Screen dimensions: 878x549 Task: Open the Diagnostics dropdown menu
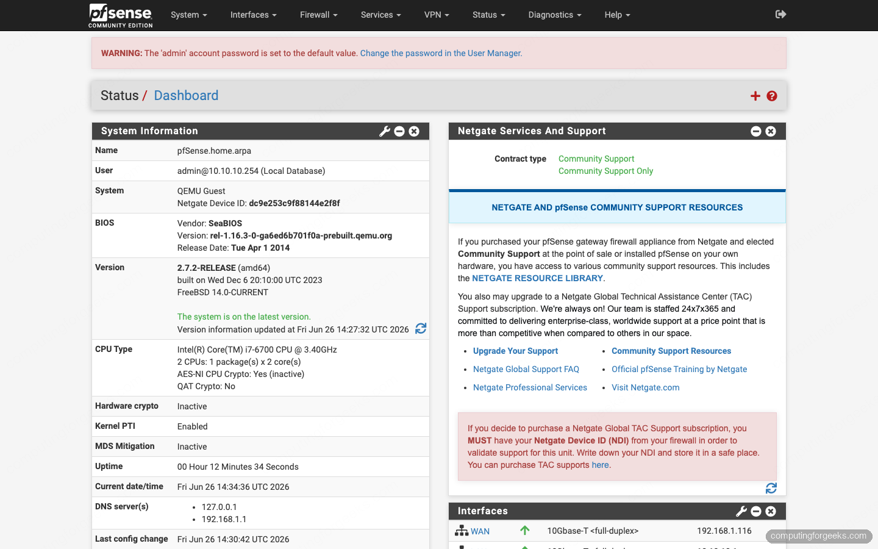[x=555, y=15]
